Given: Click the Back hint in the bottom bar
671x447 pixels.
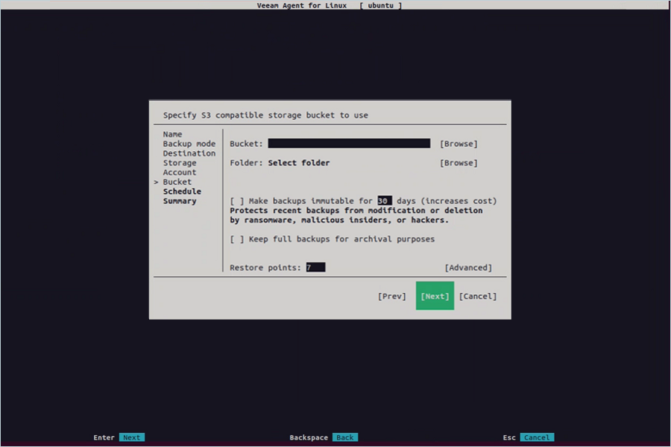Looking at the screenshot, I should coord(345,437).
